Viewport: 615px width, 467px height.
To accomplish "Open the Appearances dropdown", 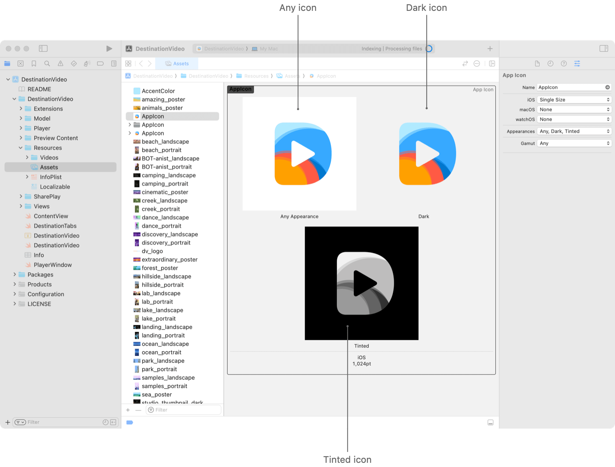I will (x=574, y=131).
